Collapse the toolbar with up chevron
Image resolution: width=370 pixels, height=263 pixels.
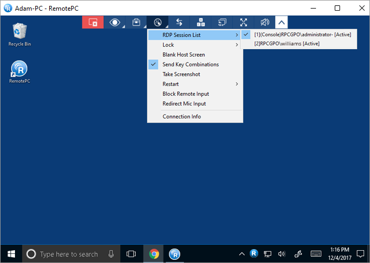pos(282,22)
